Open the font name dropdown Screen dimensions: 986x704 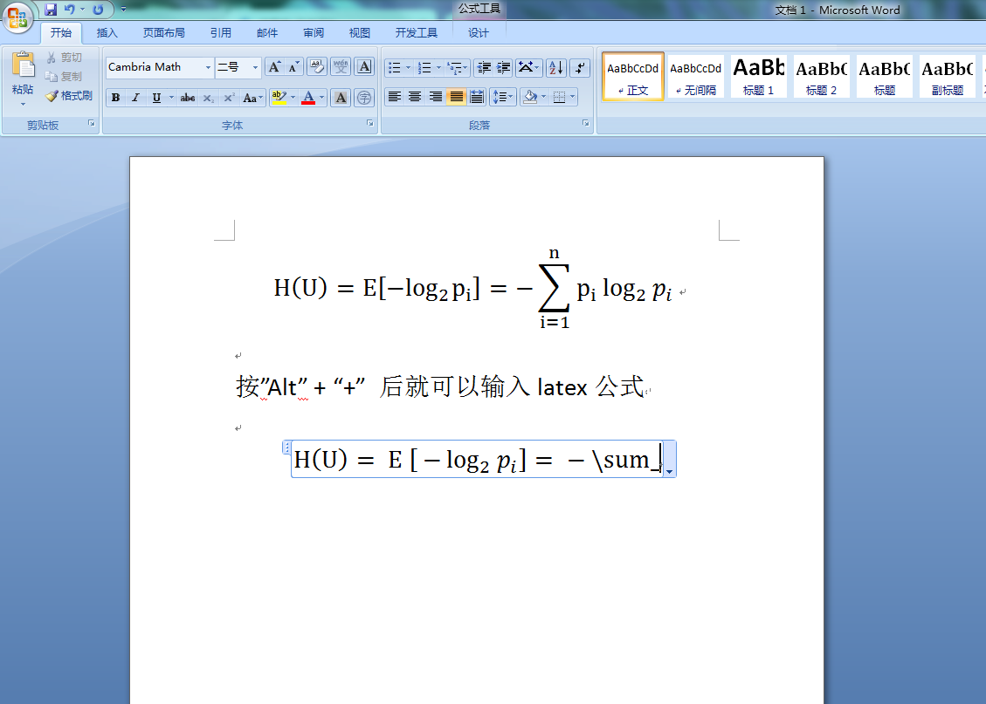tap(209, 66)
